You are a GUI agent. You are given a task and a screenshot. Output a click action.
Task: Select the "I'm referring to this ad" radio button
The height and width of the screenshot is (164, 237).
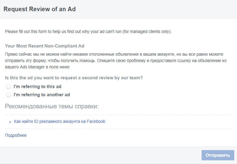point(8,87)
